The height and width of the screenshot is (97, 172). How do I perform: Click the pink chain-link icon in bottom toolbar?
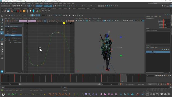point(109,94)
